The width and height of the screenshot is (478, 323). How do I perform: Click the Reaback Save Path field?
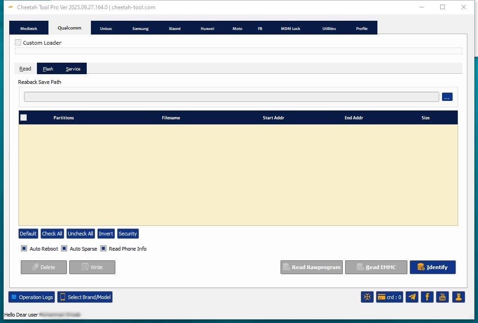(231, 97)
